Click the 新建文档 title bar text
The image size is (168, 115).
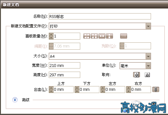click(11, 5)
